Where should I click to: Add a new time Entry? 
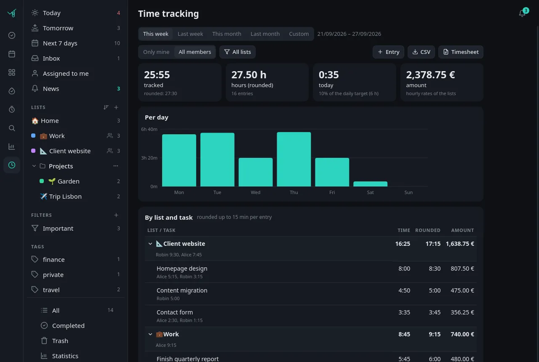coord(388,52)
